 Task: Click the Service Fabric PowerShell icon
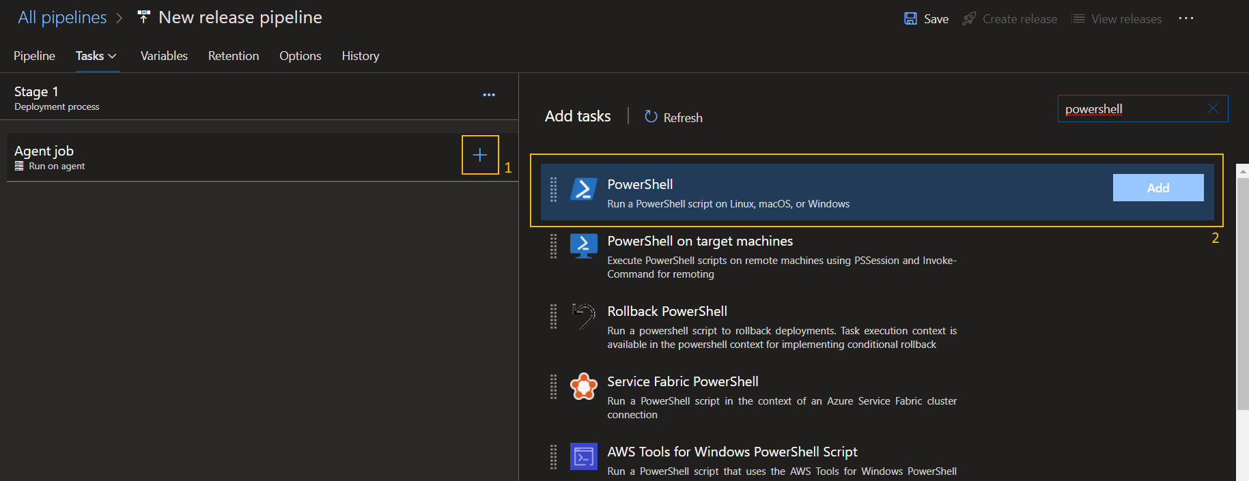(x=584, y=386)
